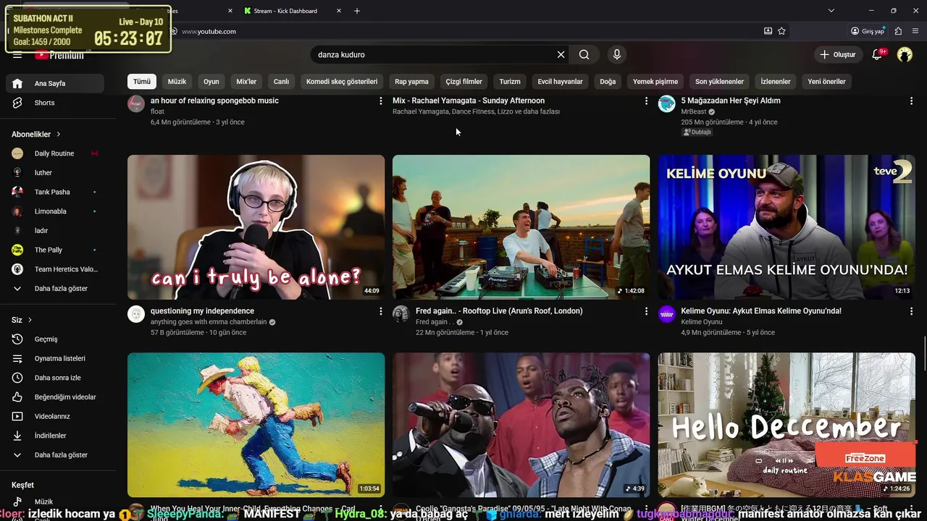Open Geçmiş history in the sidebar
Viewport: 927px width, 521px height.
(x=55, y=339)
